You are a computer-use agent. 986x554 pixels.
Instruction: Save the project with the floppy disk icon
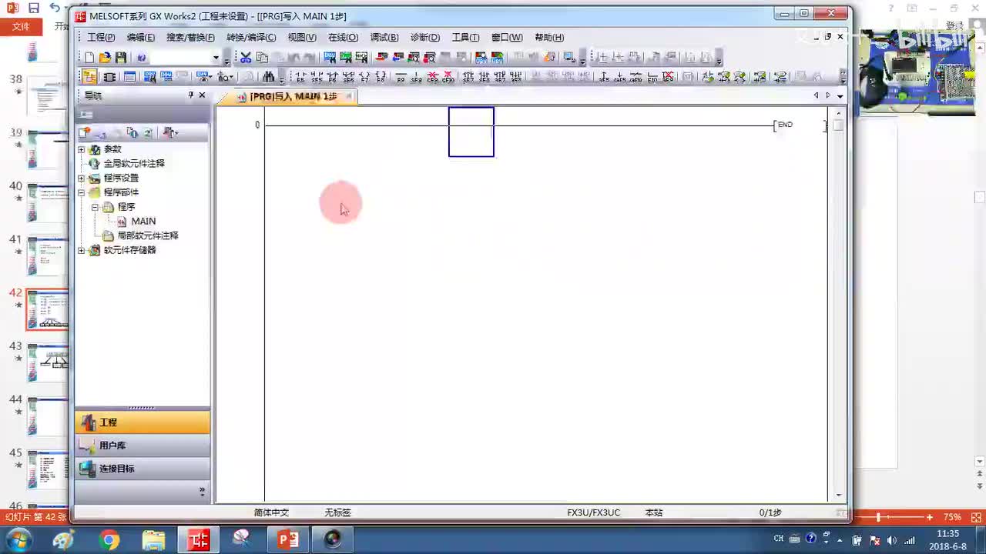click(x=121, y=58)
